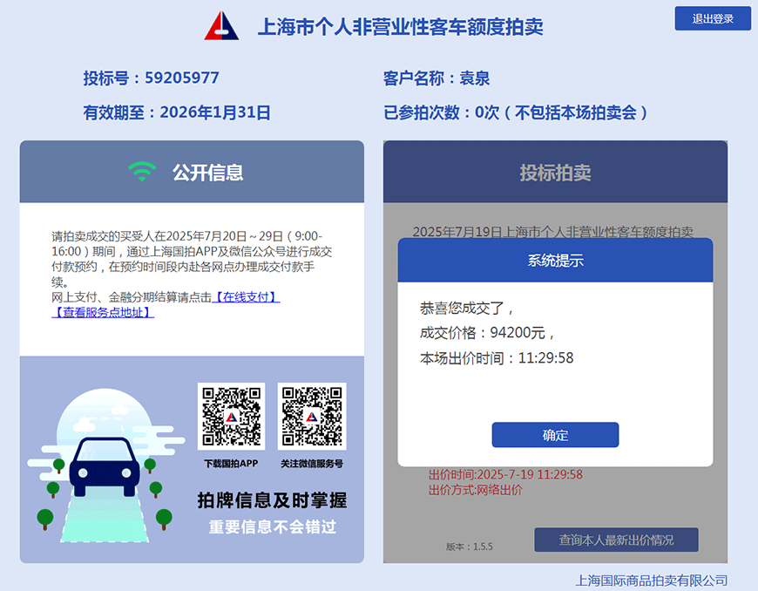Image resolution: width=758 pixels, height=591 pixels.
Task: Click the 版本 1.5.5 version label
Action: pyautogui.click(x=470, y=547)
